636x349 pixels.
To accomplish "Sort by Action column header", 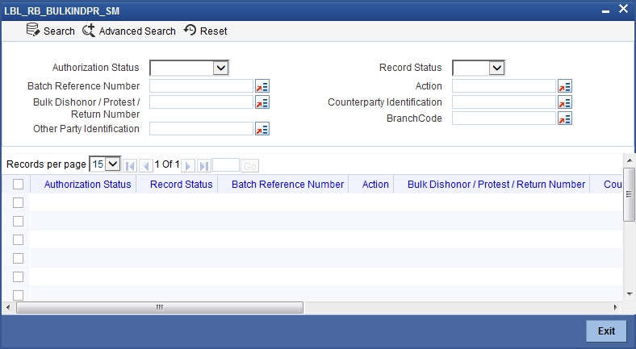I will [x=375, y=185].
